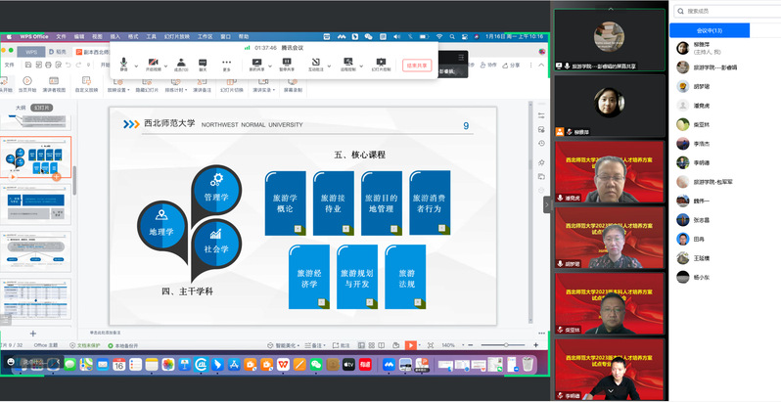Open the 编辑 menu in menu bar
This screenshot has width=781, height=402.
point(79,36)
